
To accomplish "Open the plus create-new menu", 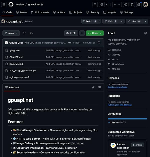I will click(117, 5).
